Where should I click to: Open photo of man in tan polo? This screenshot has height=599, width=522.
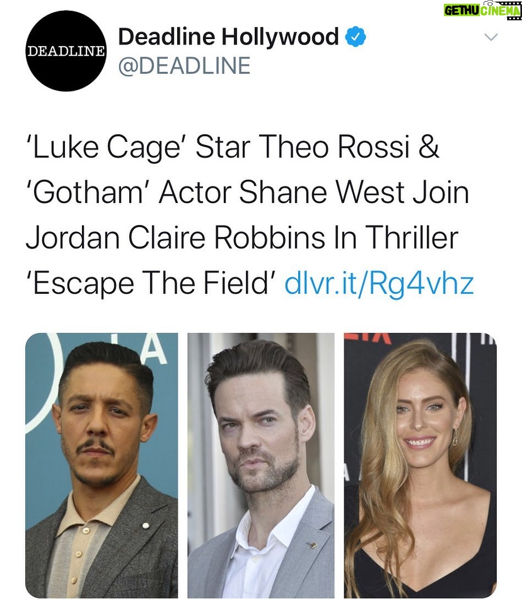[102, 465]
